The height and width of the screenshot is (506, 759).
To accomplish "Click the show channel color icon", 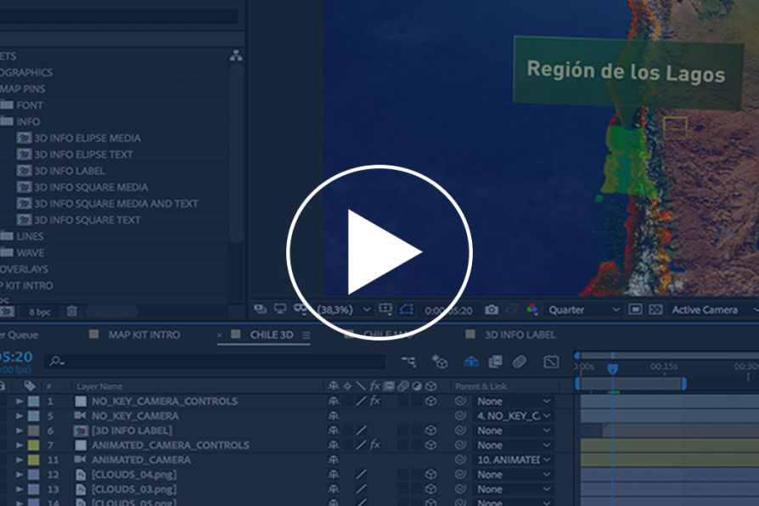I will tap(532, 310).
